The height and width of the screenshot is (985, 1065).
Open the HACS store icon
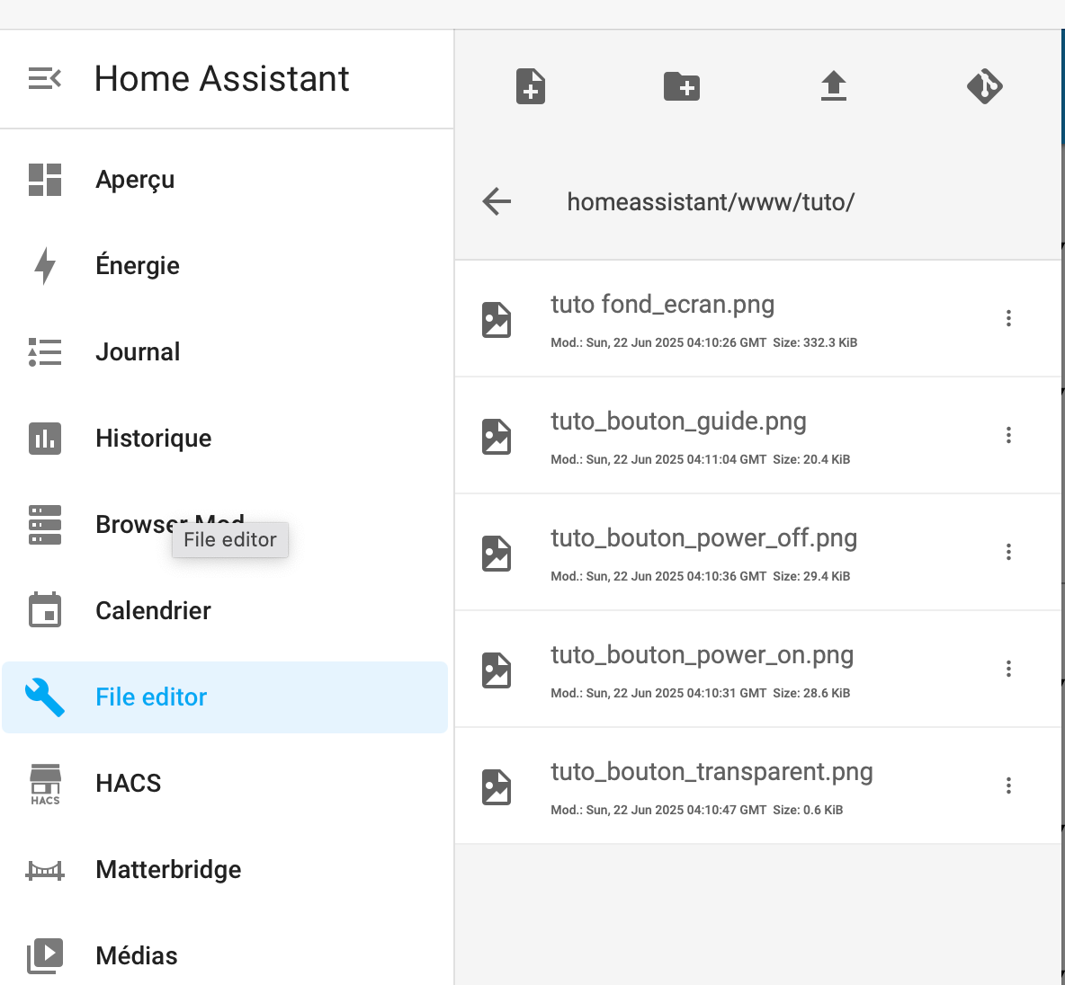(x=45, y=784)
